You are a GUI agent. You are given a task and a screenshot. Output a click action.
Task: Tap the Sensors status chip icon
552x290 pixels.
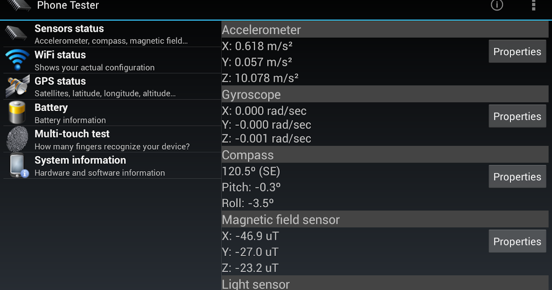[17, 34]
